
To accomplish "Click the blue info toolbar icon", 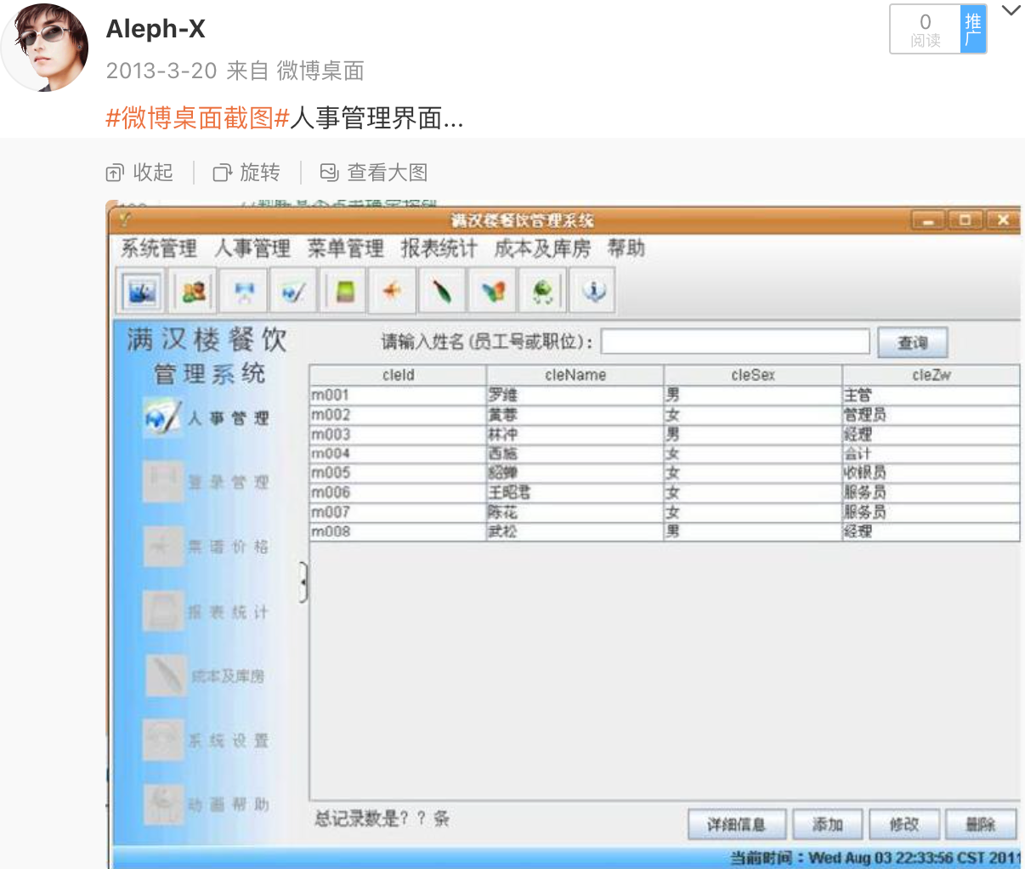I will [x=592, y=293].
